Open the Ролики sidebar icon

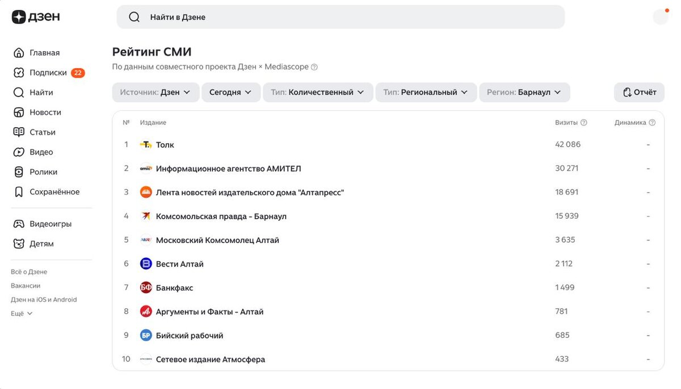(x=19, y=172)
